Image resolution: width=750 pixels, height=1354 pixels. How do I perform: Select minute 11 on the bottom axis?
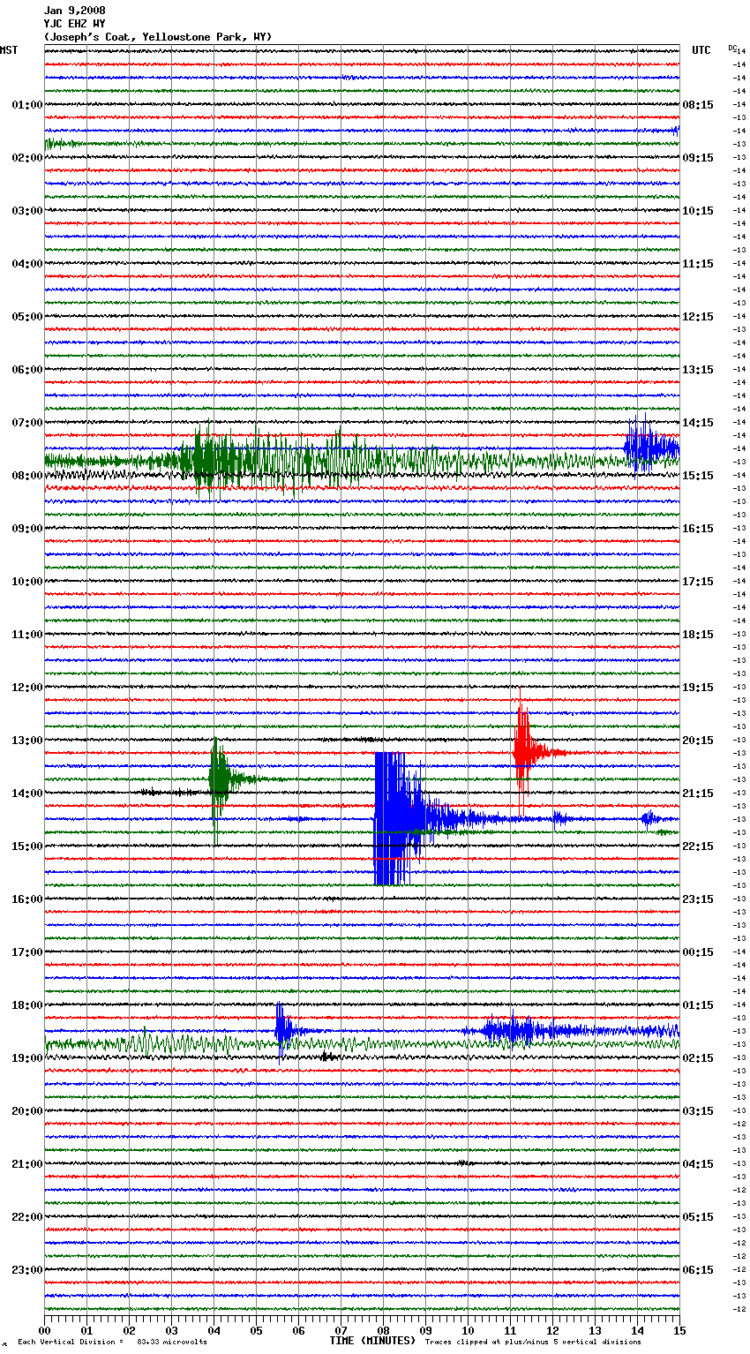click(x=510, y=1330)
